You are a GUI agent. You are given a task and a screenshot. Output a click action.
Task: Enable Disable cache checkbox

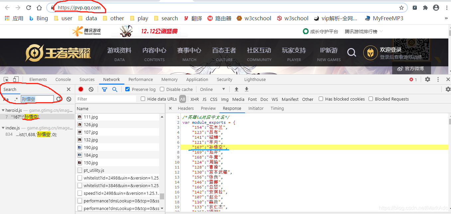[162, 89]
